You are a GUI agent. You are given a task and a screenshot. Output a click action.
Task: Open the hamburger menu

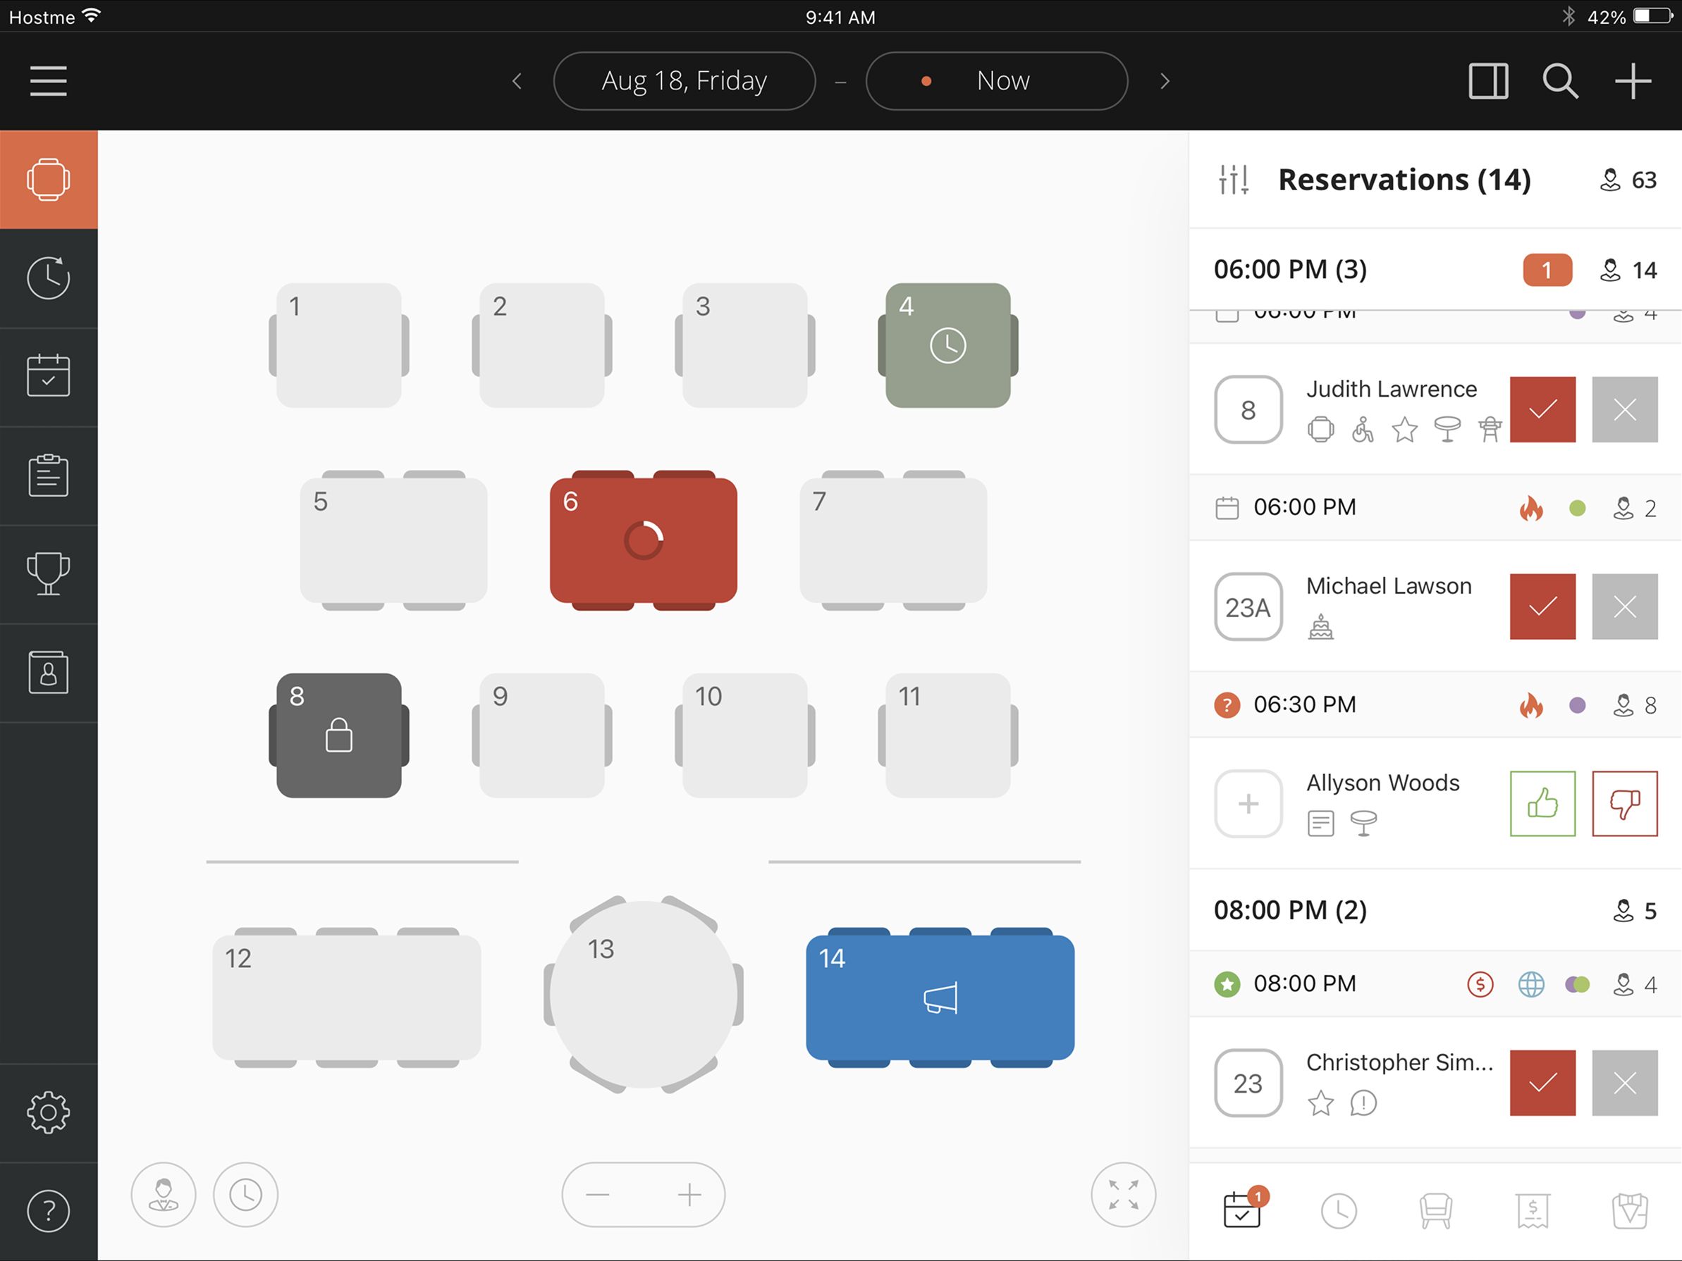(48, 80)
